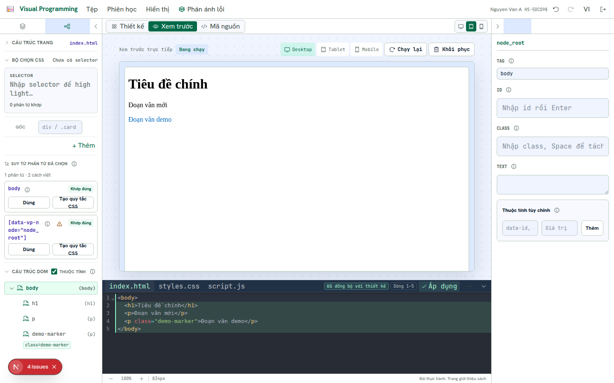Collapse the BỘ CHỌN CSS section

[x=7, y=60]
